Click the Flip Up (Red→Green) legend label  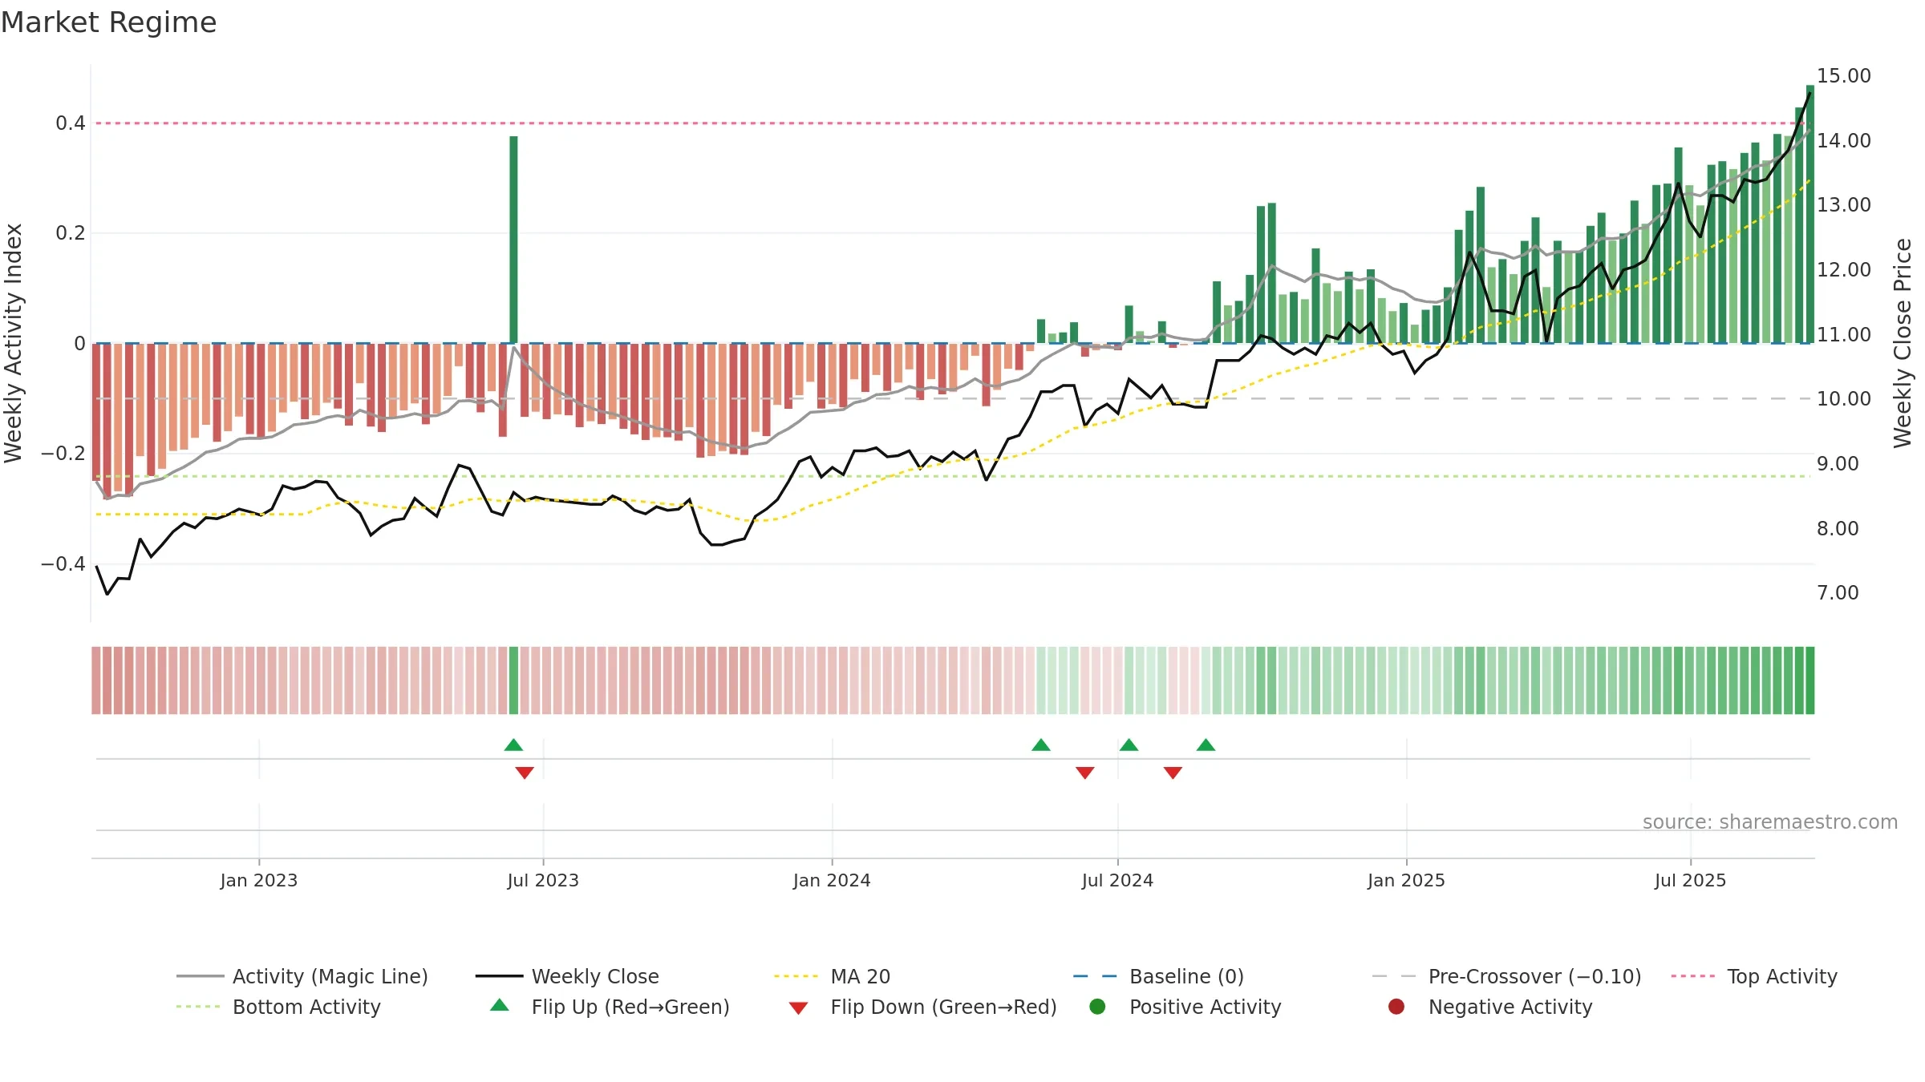point(630,1007)
